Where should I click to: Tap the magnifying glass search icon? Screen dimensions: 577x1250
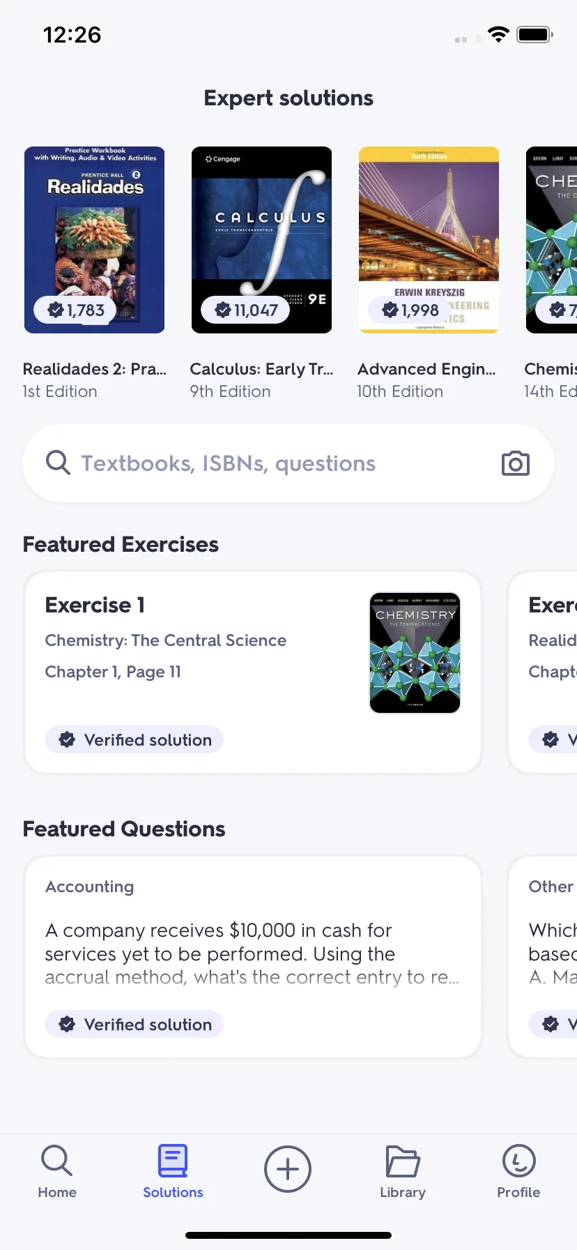[x=58, y=462]
